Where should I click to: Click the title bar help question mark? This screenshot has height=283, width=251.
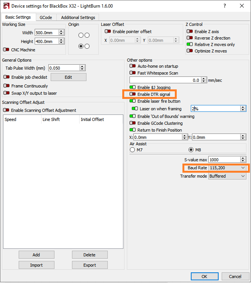[x=225, y=6]
